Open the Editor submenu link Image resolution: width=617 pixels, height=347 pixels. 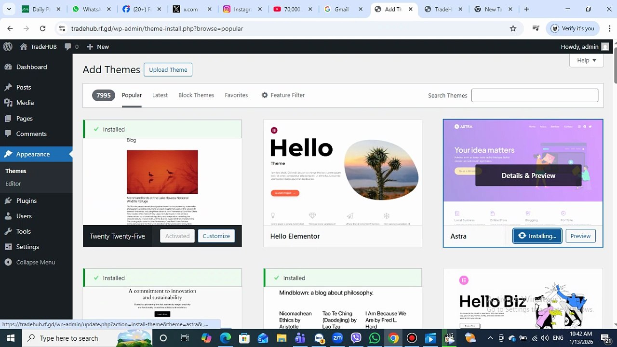tap(13, 184)
